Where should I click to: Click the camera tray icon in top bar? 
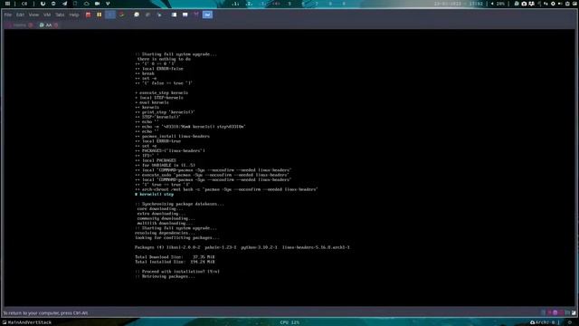point(524,4)
